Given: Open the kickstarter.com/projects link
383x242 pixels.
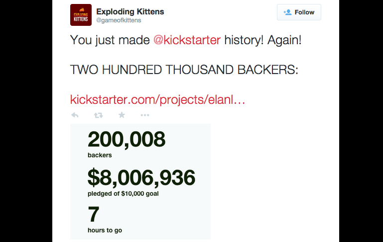Looking at the screenshot, I should 157,100.
